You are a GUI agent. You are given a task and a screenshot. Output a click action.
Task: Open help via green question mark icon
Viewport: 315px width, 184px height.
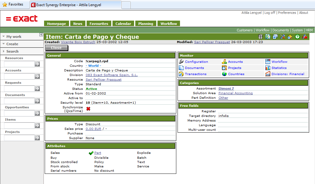(x=297, y=37)
